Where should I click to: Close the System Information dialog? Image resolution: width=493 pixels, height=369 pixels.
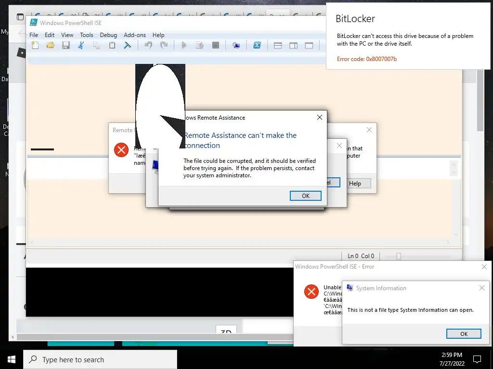[x=481, y=288]
